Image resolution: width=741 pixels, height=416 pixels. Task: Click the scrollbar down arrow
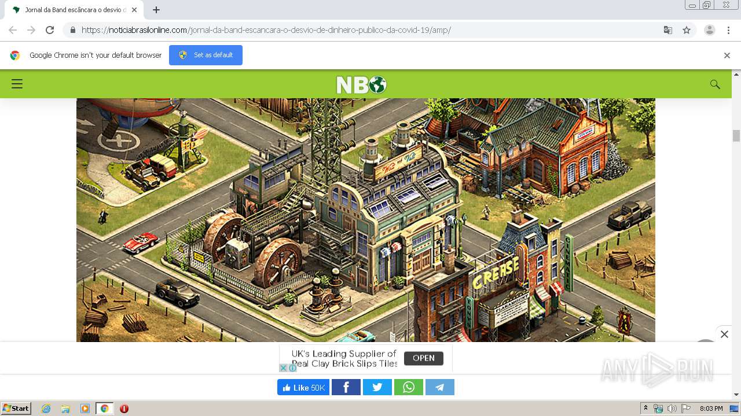click(x=736, y=395)
